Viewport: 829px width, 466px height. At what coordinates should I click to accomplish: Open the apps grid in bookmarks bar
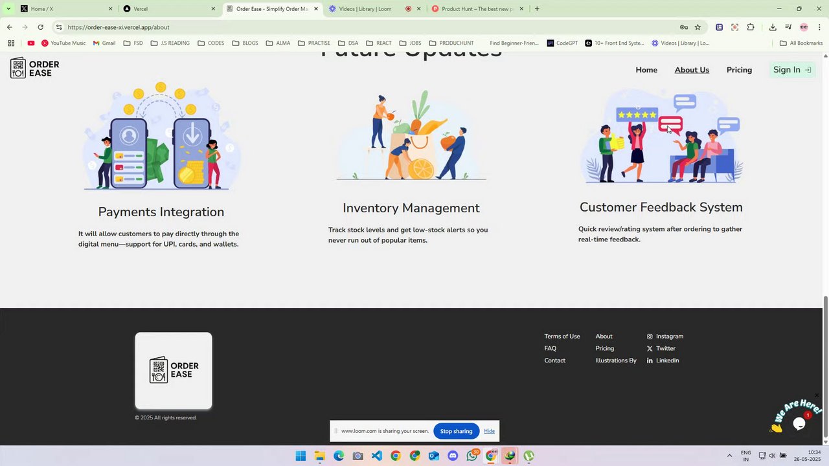tap(11, 43)
